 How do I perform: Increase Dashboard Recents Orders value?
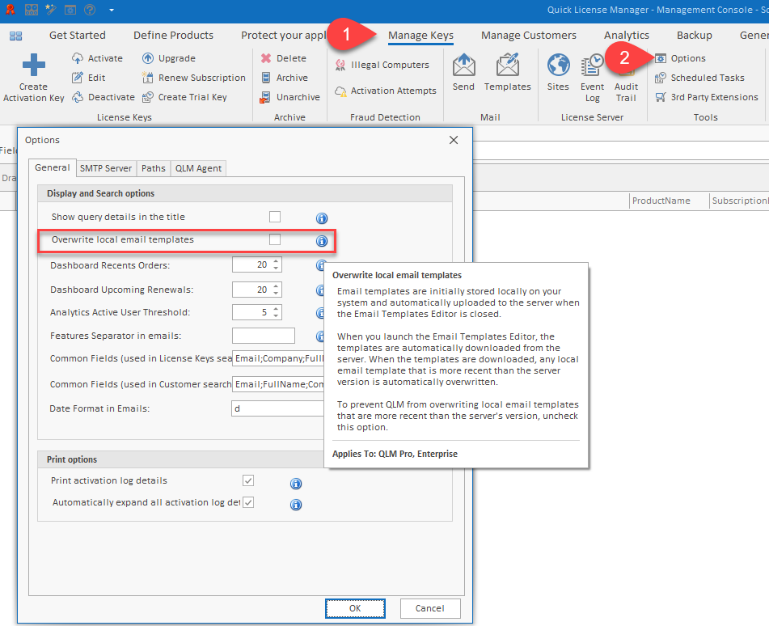click(276, 261)
